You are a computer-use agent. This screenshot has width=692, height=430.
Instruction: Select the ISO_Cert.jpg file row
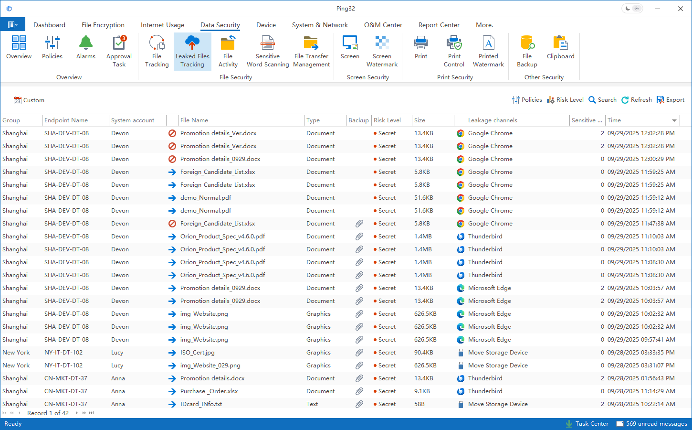pyautogui.click(x=198, y=353)
